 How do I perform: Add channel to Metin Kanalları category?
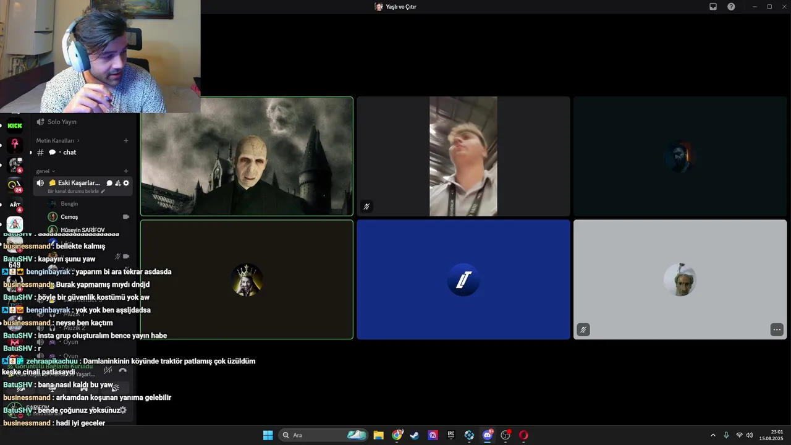tap(126, 140)
